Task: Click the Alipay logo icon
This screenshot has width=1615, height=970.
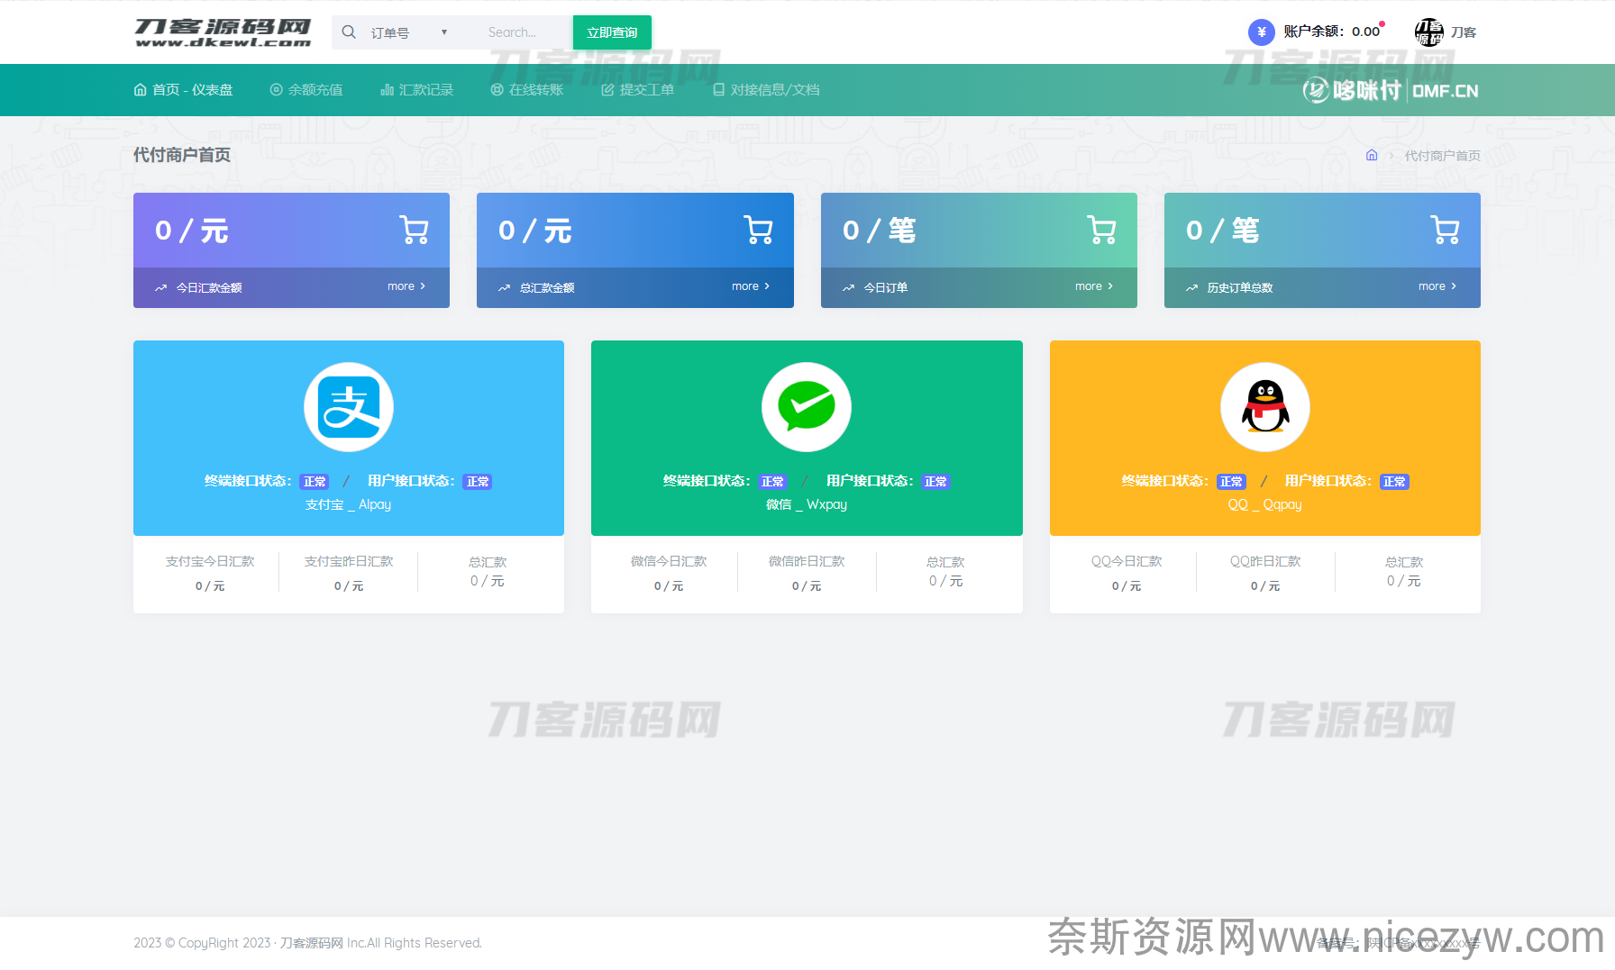Action: click(349, 407)
